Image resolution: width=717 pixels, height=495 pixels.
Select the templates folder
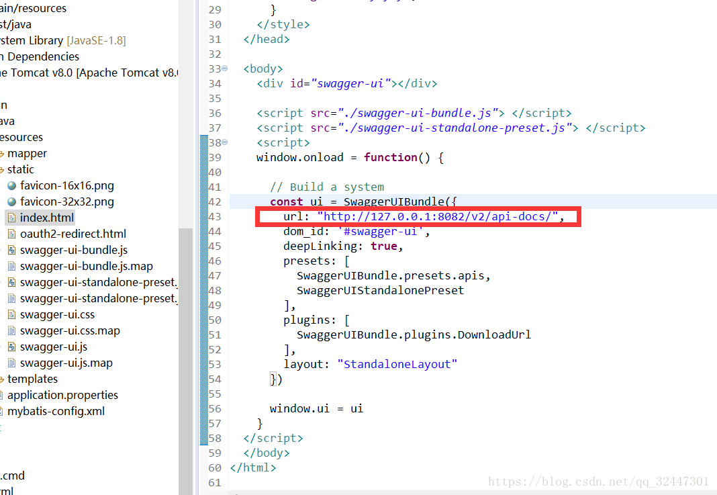coord(32,379)
